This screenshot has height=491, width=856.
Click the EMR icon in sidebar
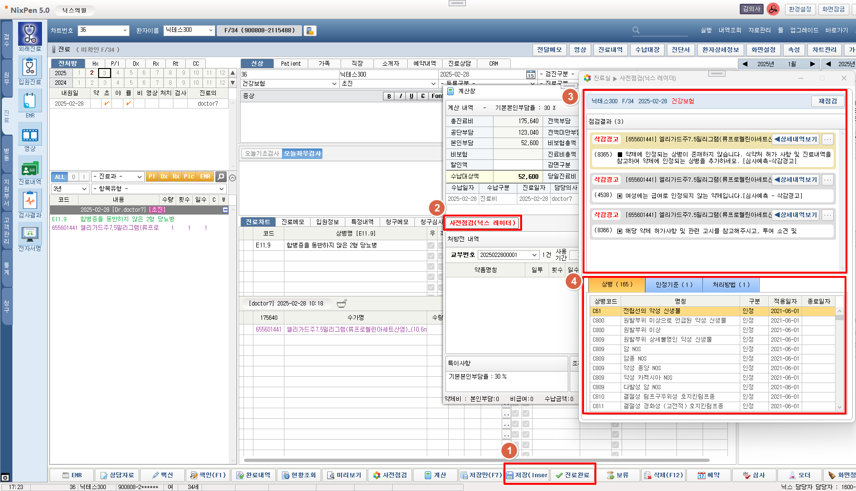tap(30, 101)
